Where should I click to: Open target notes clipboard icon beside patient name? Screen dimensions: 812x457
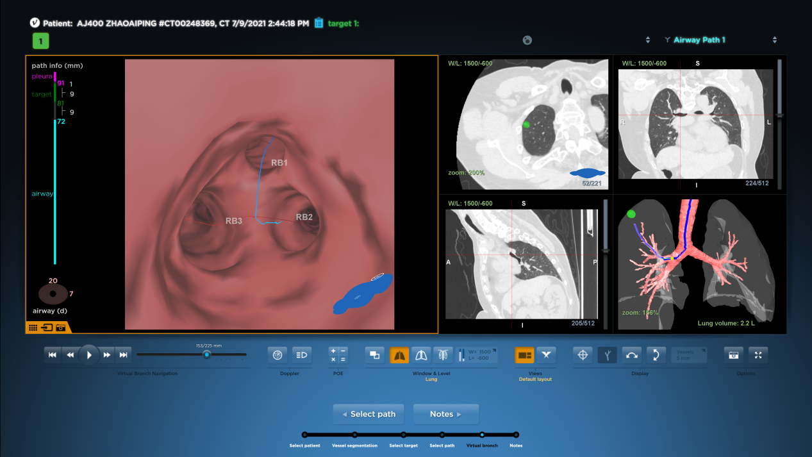319,23
